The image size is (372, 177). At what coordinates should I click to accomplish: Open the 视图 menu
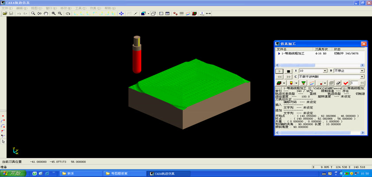coord(36,8)
